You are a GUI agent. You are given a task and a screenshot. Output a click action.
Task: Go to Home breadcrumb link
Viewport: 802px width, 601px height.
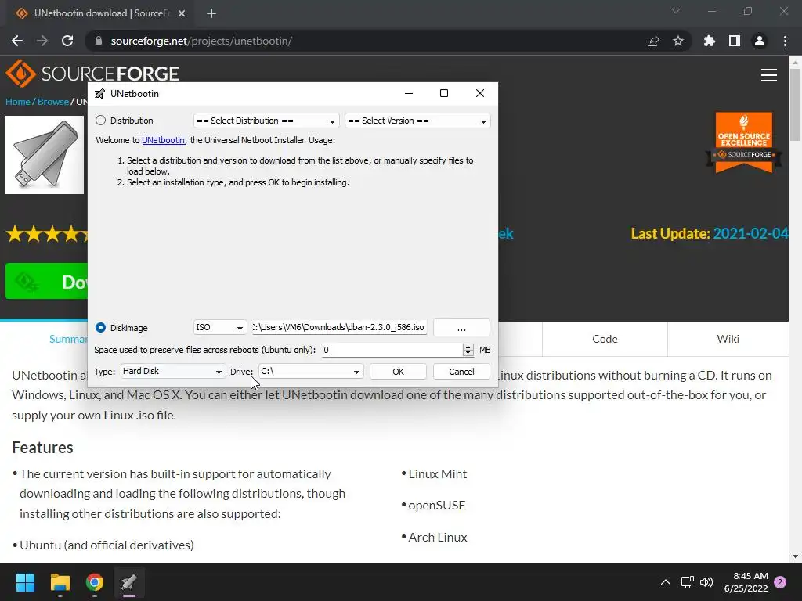(x=18, y=102)
